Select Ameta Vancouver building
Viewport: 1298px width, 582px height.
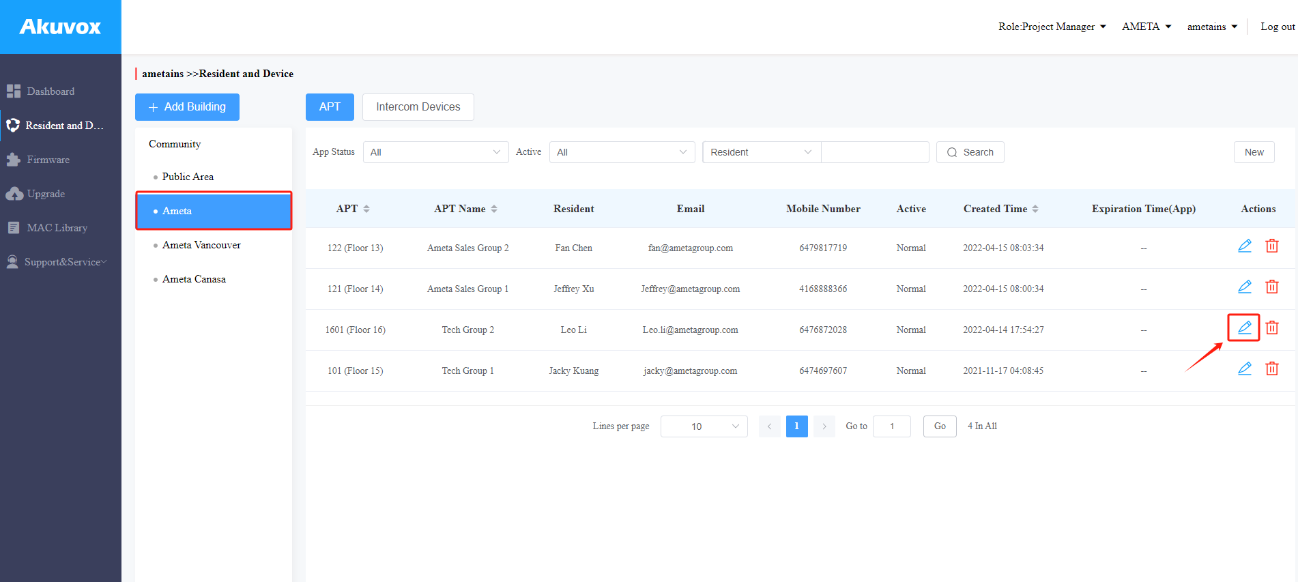coord(201,245)
